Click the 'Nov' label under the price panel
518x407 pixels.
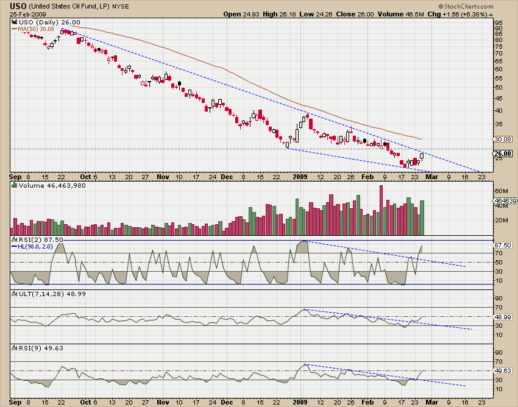point(163,177)
